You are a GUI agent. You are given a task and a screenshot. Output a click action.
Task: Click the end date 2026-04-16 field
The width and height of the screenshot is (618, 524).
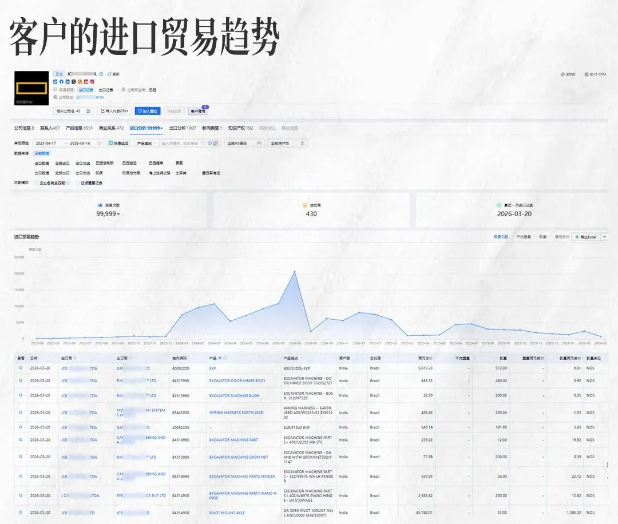[80, 144]
